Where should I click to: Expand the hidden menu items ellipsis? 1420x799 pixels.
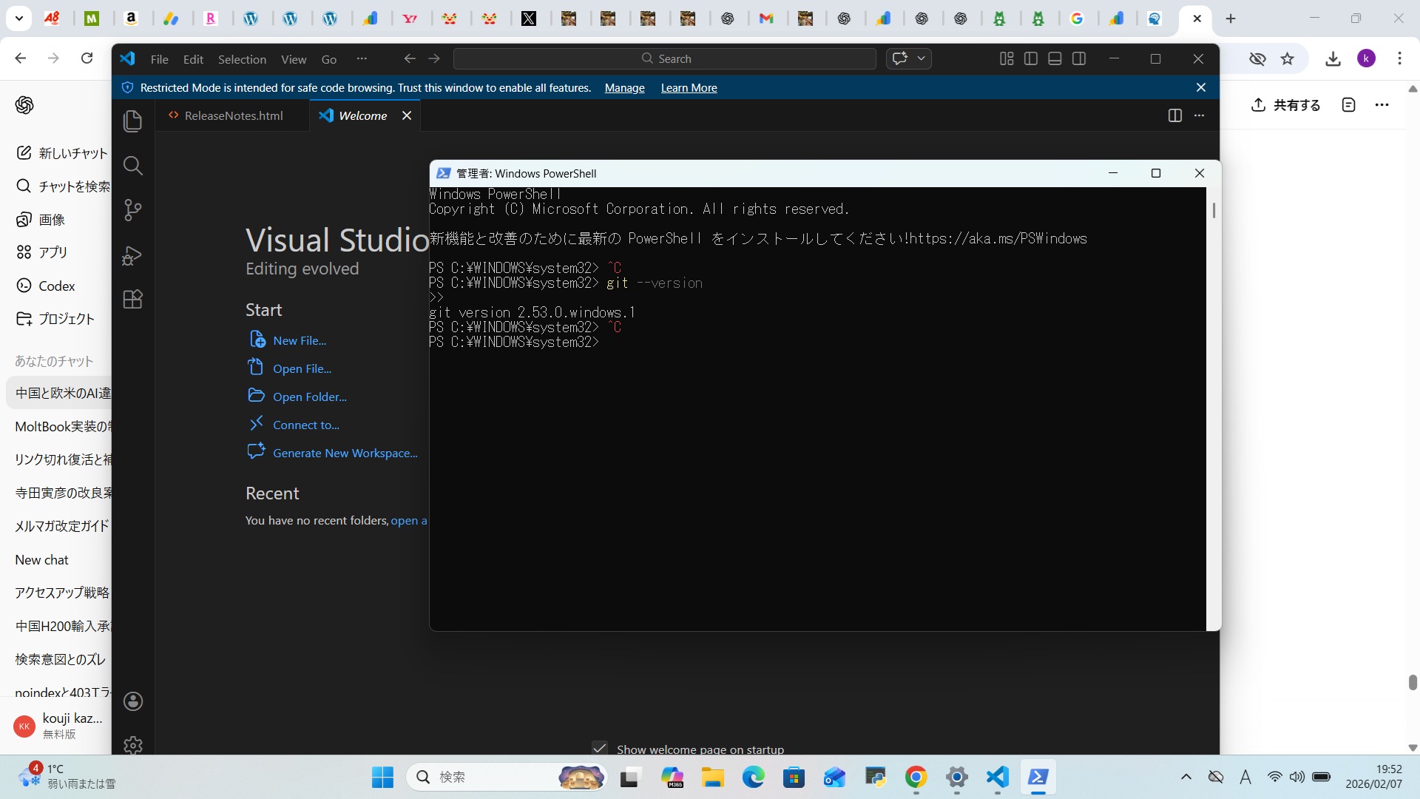coord(362,58)
